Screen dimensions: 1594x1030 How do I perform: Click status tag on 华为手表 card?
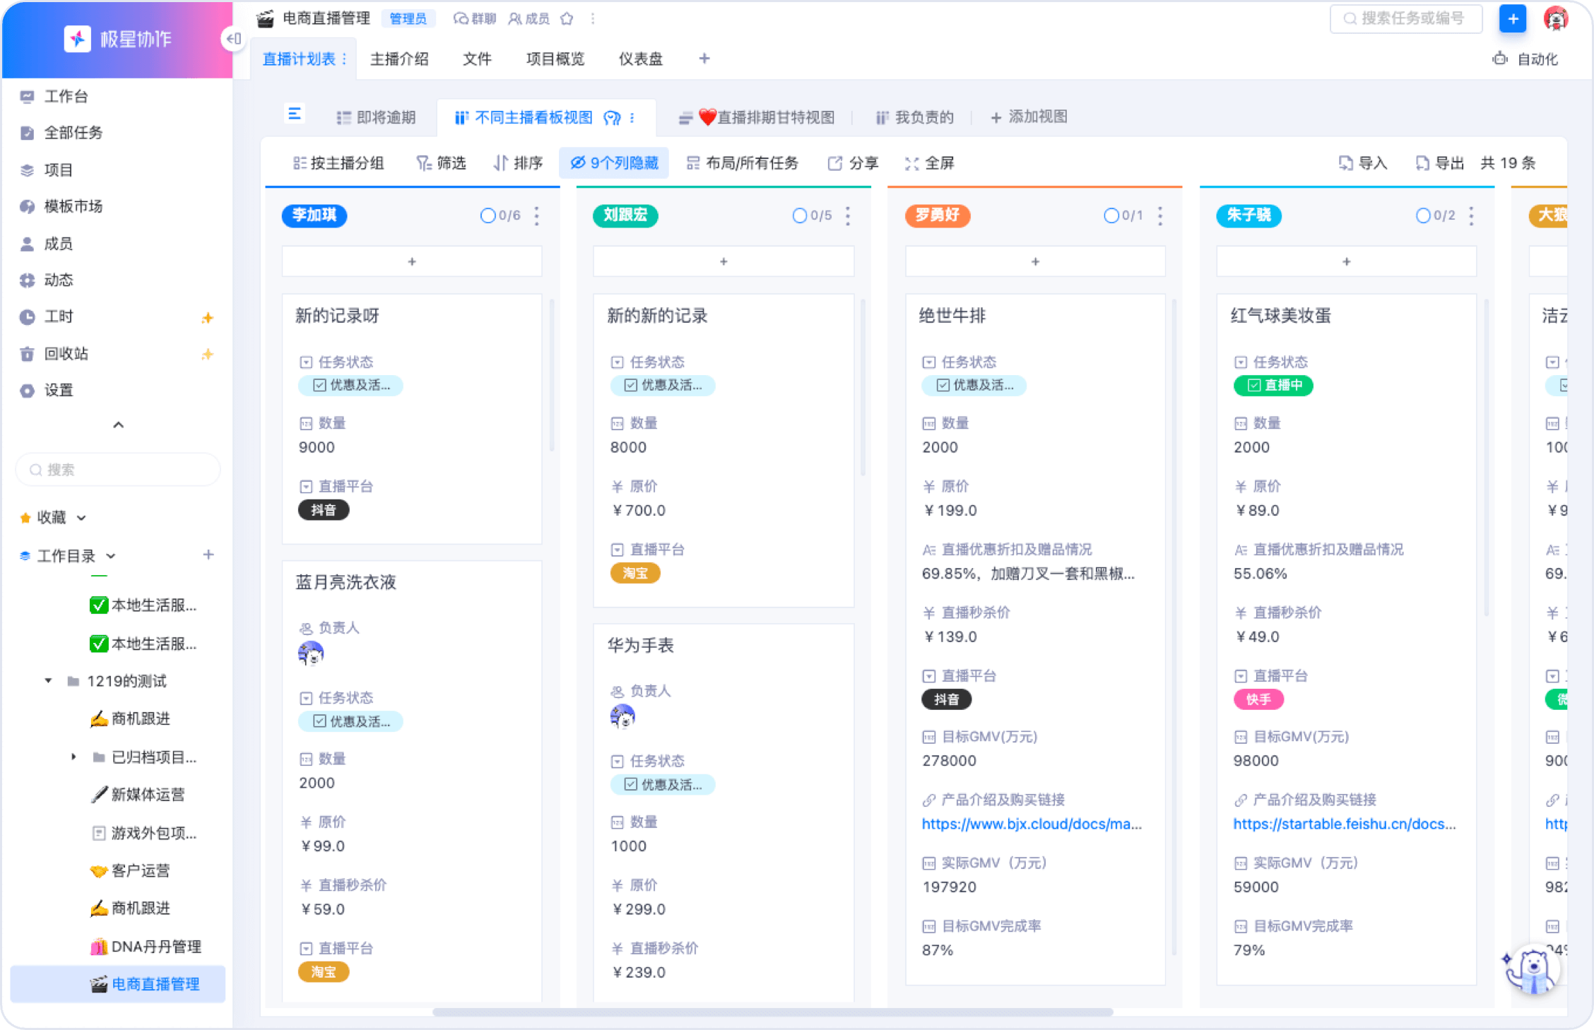click(x=662, y=784)
